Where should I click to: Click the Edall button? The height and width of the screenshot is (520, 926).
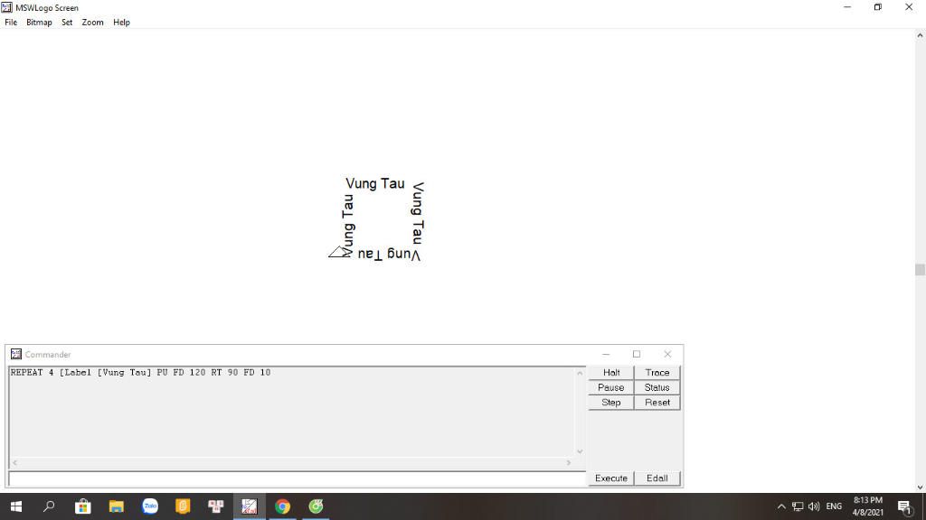pyautogui.click(x=657, y=478)
